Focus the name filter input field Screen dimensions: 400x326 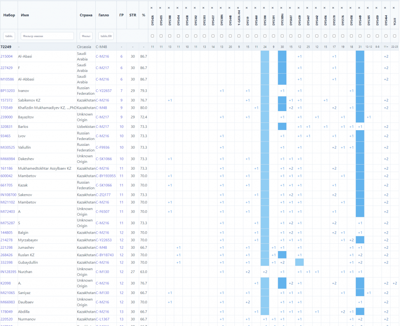[x=47, y=36]
